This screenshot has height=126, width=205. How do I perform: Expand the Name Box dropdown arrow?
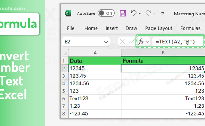click(106, 42)
